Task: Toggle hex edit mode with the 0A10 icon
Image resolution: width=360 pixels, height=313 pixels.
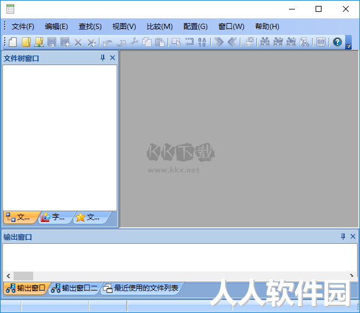Action: pos(202,42)
